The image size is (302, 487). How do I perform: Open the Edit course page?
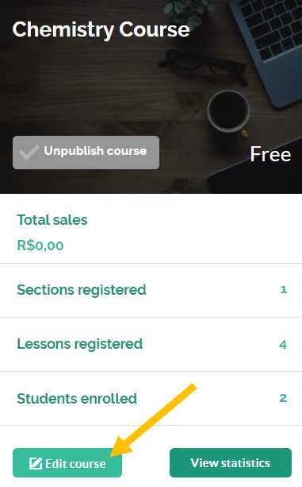tap(67, 463)
